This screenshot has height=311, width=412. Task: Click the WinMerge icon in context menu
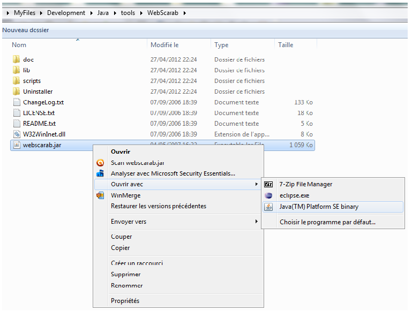pos(100,195)
